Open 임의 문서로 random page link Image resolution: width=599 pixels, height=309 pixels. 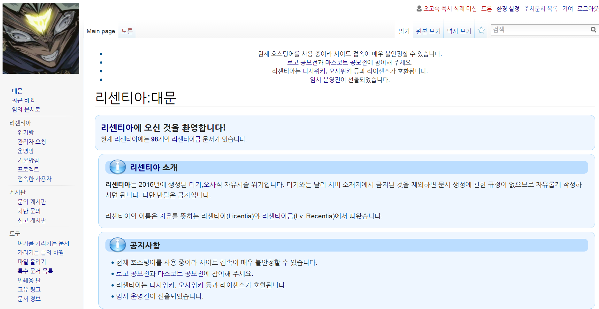pos(26,109)
